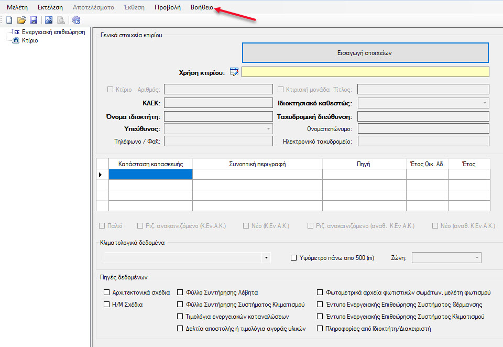
Task: Tick Πληροφορίες από Ιδιοκτήτη/Διαχειριστή checkbox
Action: [320, 328]
